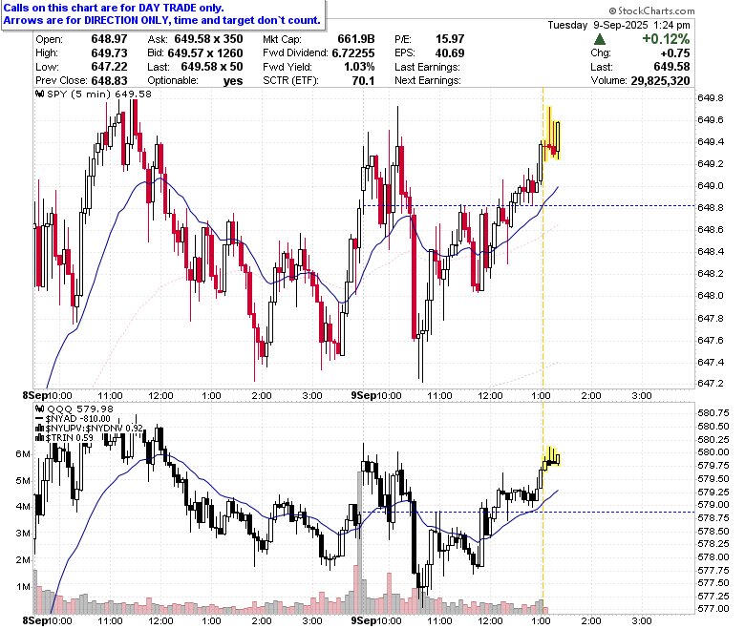745x629 pixels.
Task: Click the 'Arrows are for DIRECTION ONLY' line
Action: click(x=162, y=20)
